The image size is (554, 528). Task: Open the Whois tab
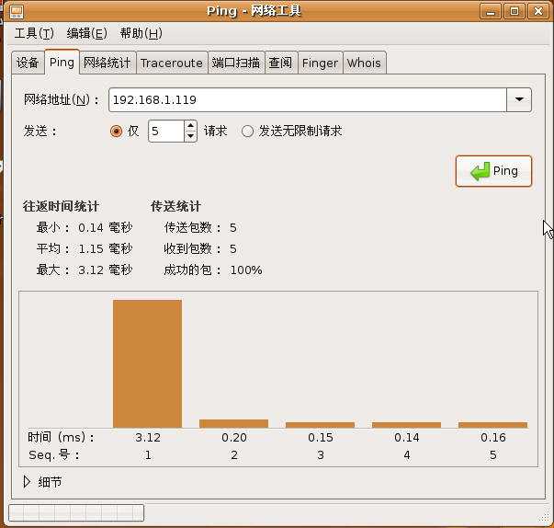(364, 63)
